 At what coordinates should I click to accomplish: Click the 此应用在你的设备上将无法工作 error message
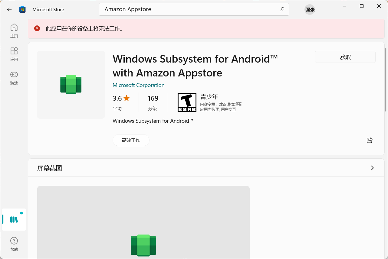tap(84, 29)
